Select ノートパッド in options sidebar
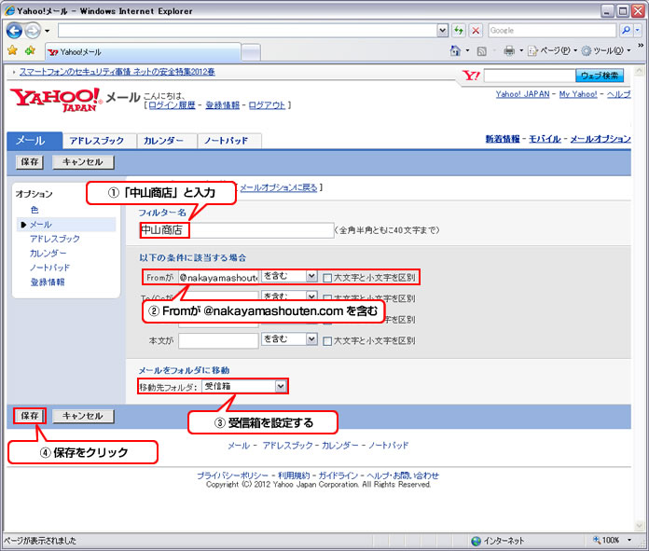 pyautogui.click(x=49, y=268)
